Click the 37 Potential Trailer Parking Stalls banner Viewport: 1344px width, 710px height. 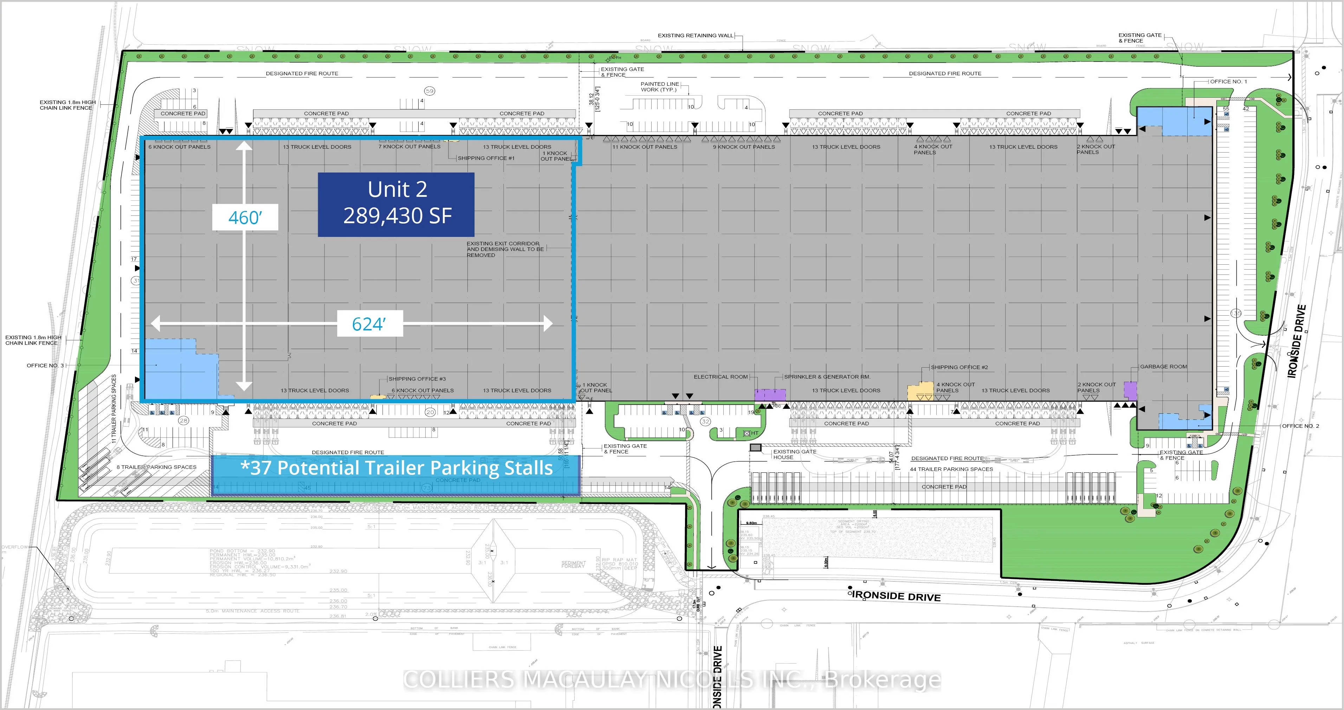pos(396,468)
